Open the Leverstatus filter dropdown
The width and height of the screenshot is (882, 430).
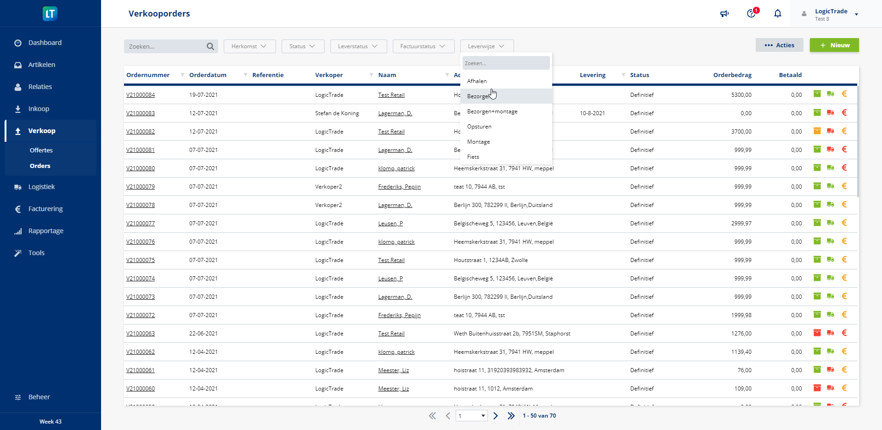click(358, 46)
